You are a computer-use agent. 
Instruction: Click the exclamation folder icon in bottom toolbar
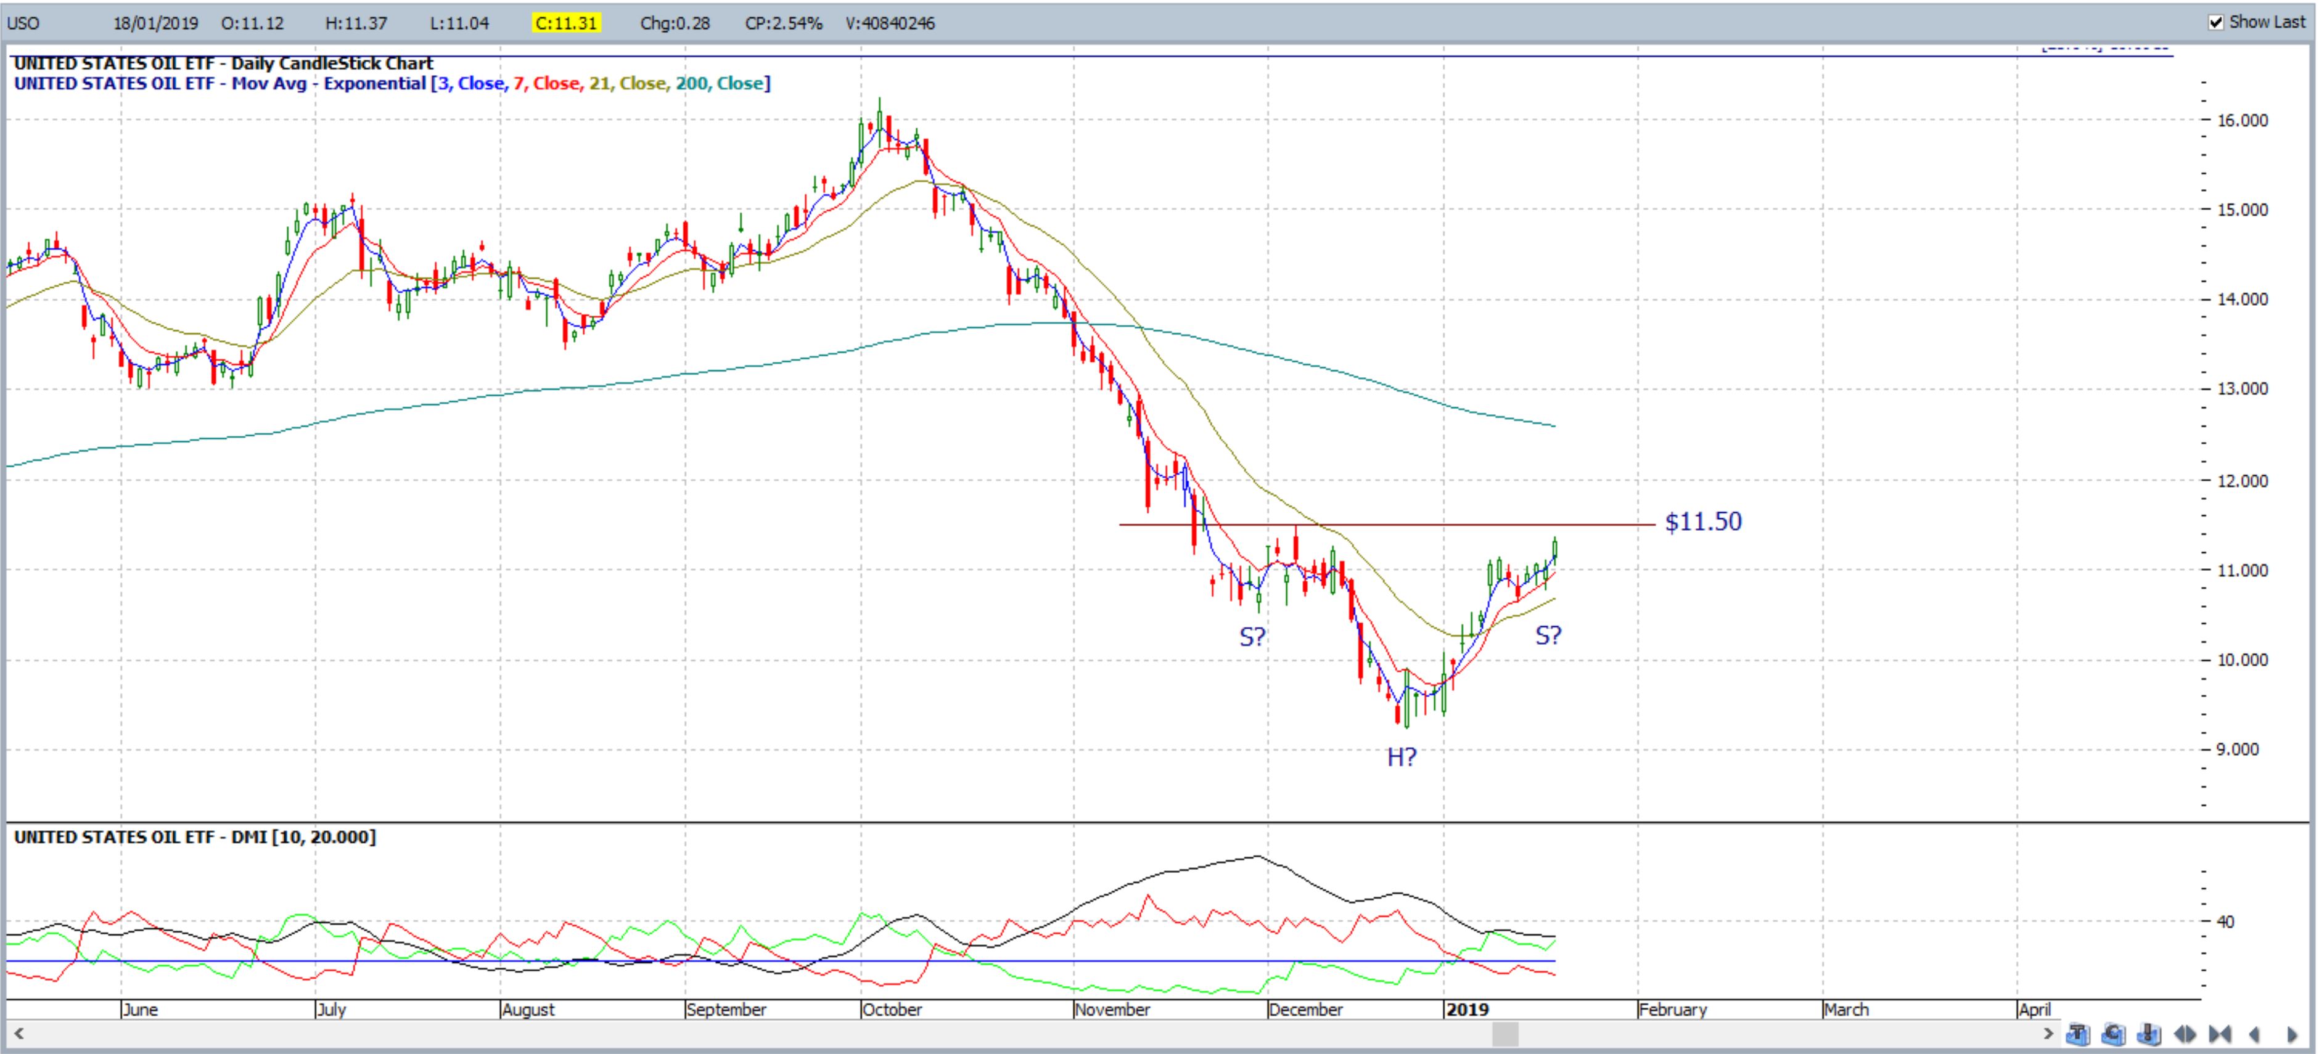point(2149,1033)
